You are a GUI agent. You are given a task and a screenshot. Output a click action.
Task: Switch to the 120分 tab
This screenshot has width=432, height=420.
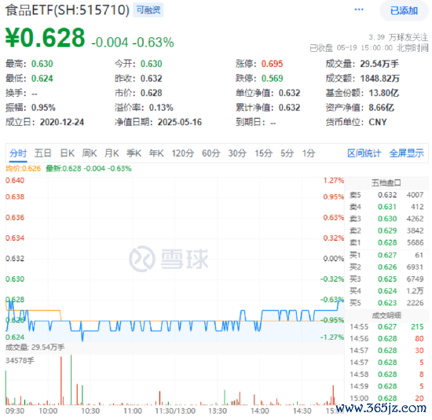183,153
